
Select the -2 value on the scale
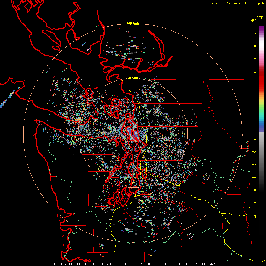(254, 152)
